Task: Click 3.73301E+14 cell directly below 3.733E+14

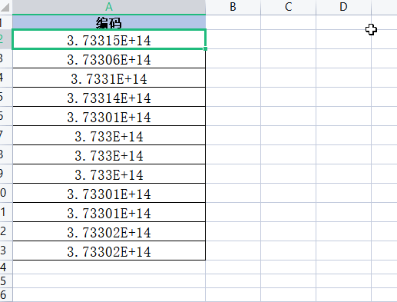Action: (109, 193)
